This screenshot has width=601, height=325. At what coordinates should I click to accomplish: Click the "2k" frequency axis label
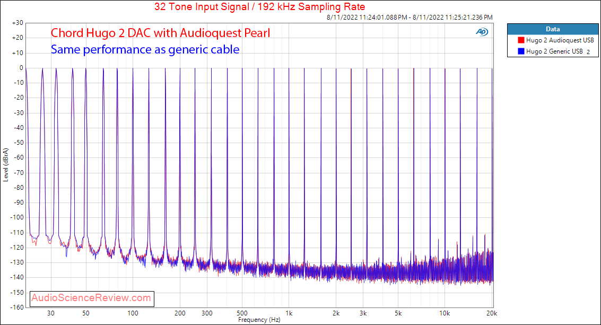click(336, 313)
